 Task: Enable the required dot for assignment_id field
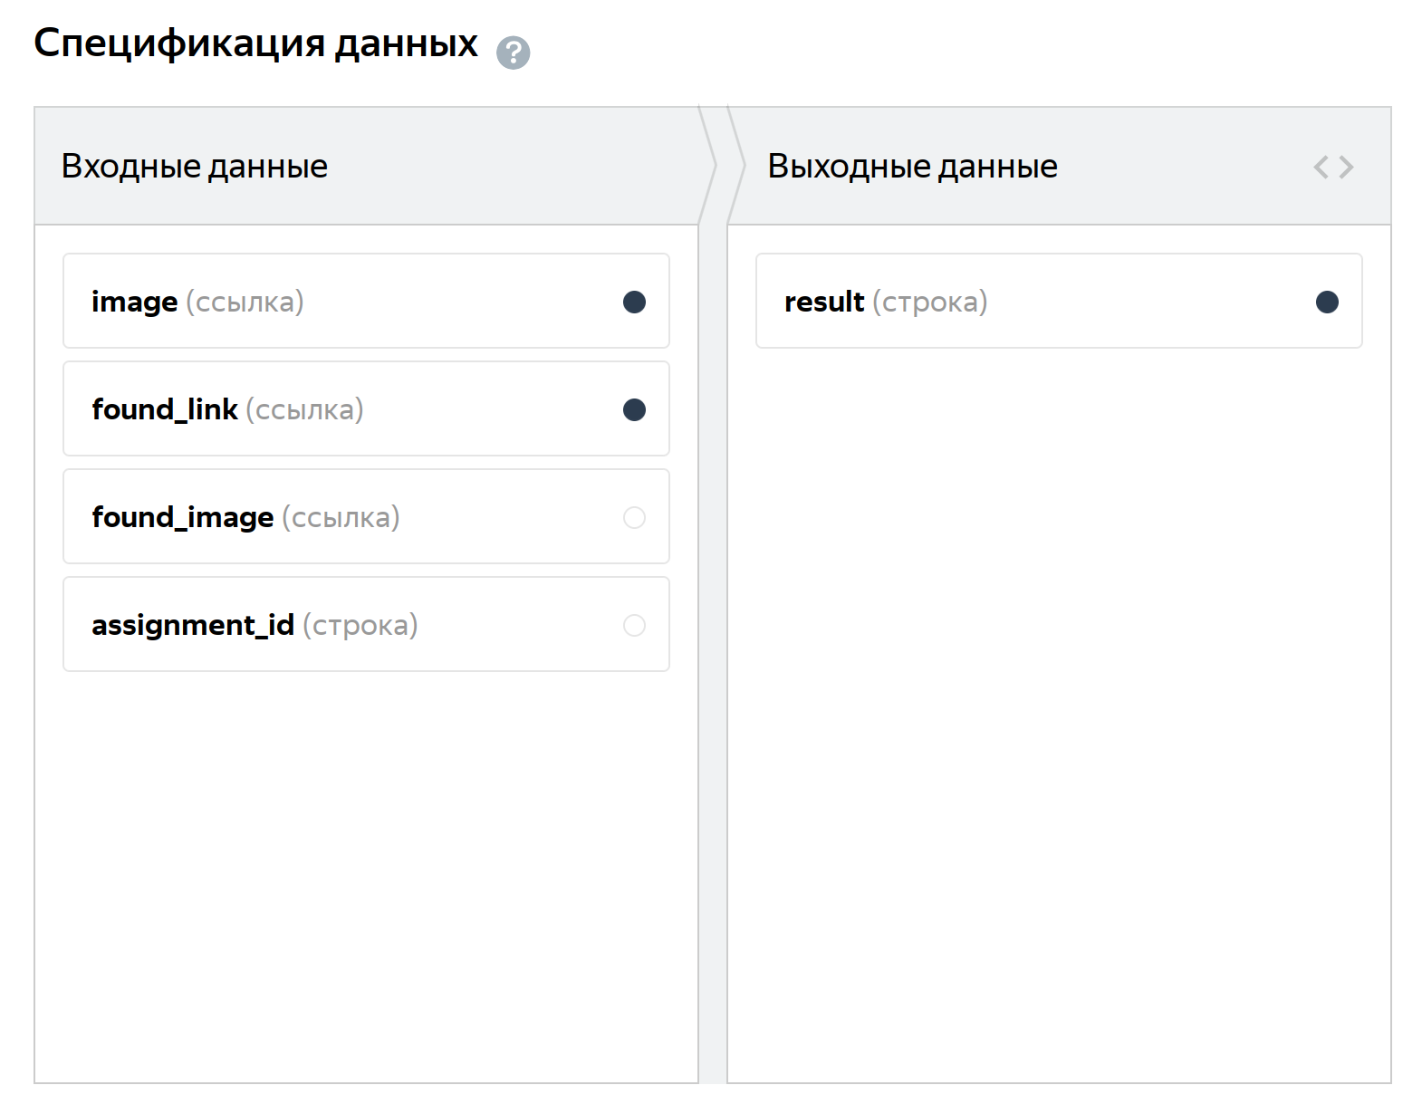(634, 625)
